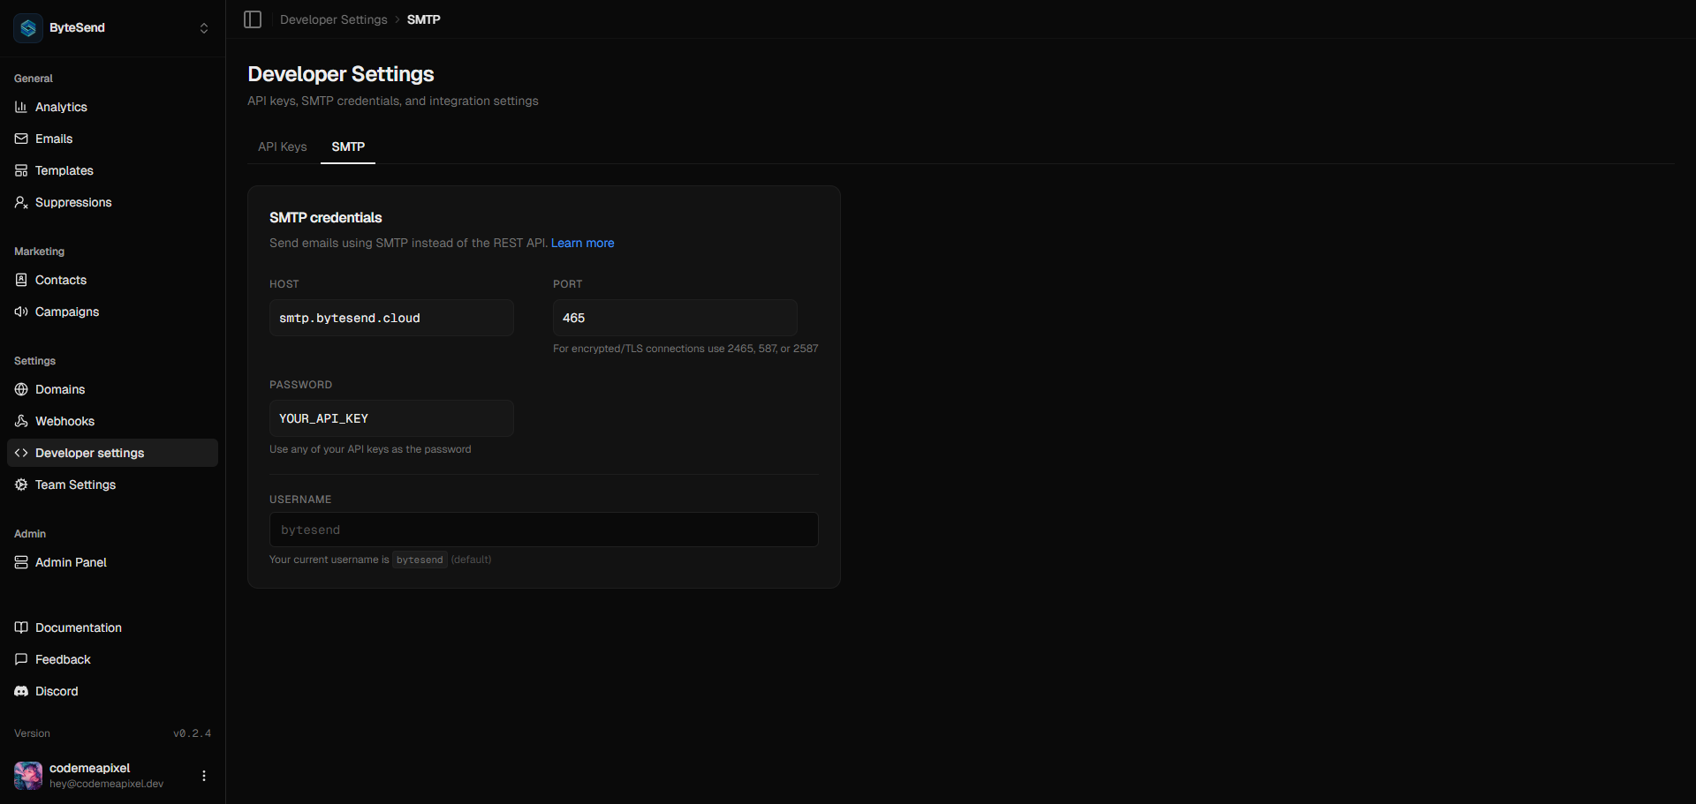Click the Admin Panel server icon

[x=21, y=562]
